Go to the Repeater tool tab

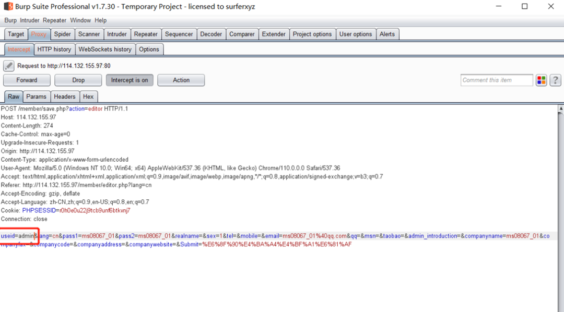[146, 34]
